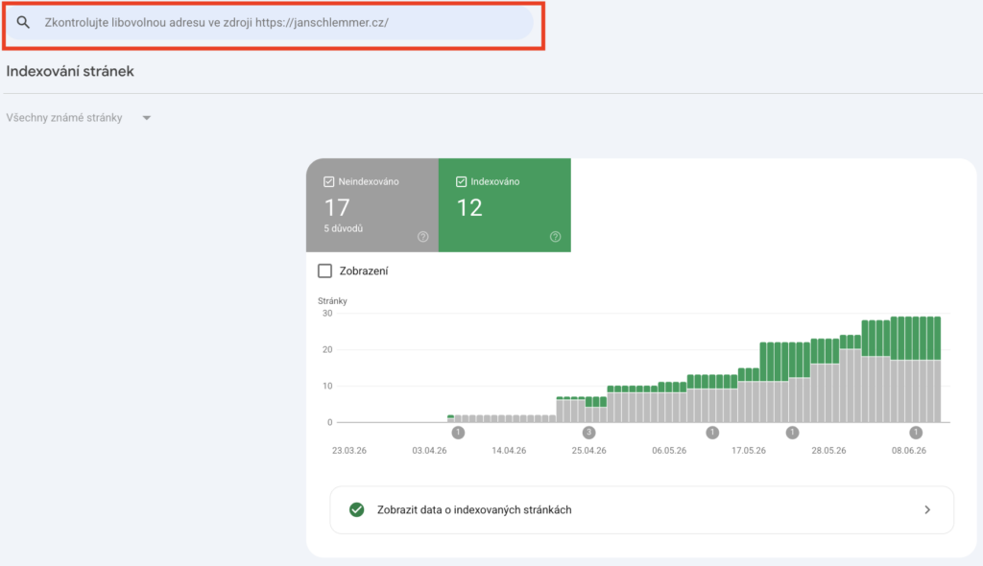This screenshot has height=566, width=983.
Task: Click annotation marker near 17.05.26
Action: (712, 432)
